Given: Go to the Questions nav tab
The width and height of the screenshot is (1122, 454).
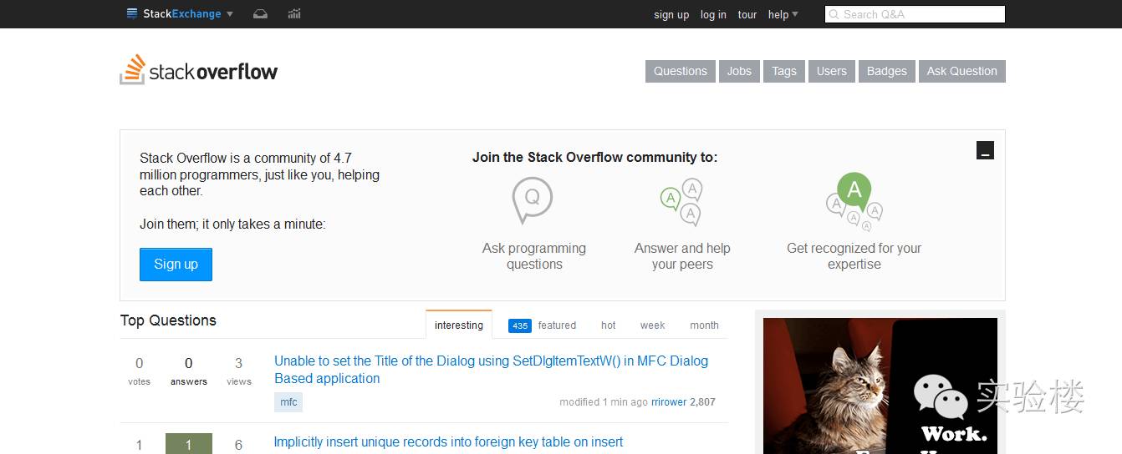Looking at the screenshot, I should pos(681,71).
